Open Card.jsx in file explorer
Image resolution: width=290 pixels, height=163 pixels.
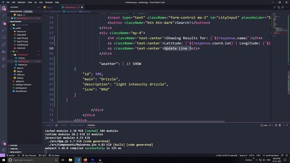[x=21, y=58]
